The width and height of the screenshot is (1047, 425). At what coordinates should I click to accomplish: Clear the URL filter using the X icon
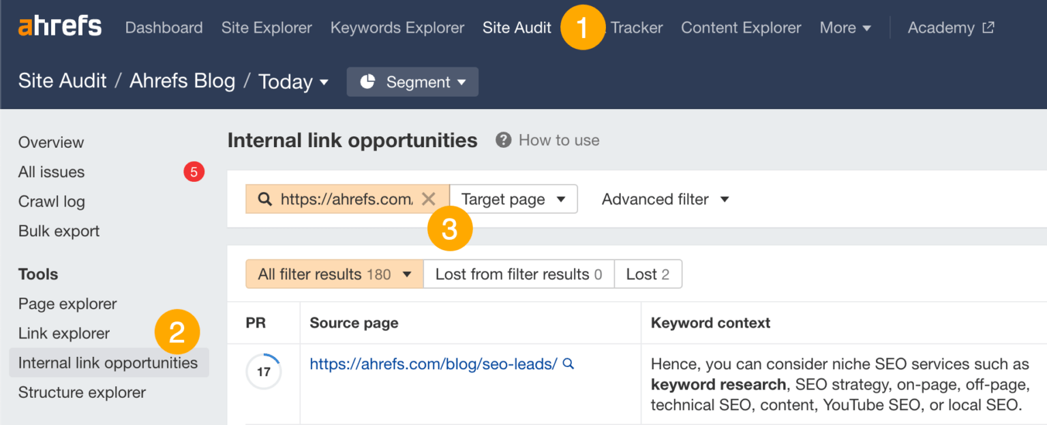pos(429,199)
